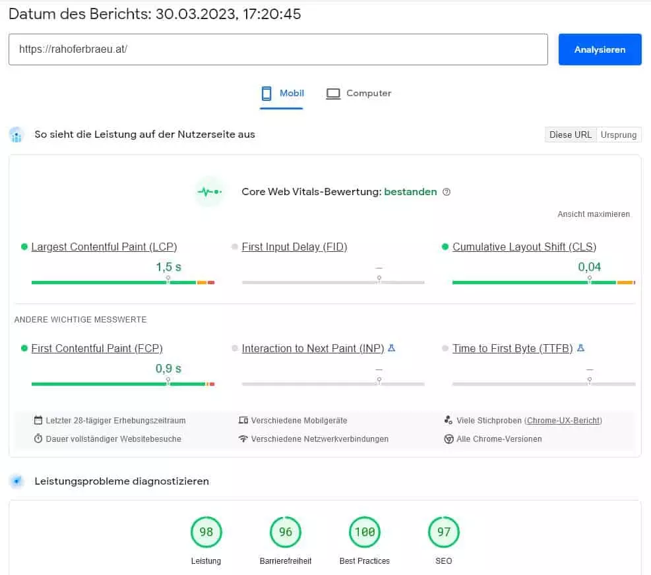This screenshot has width=651, height=575.
Task: Click the Core Web Vitals pulse icon
Action: [210, 192]
